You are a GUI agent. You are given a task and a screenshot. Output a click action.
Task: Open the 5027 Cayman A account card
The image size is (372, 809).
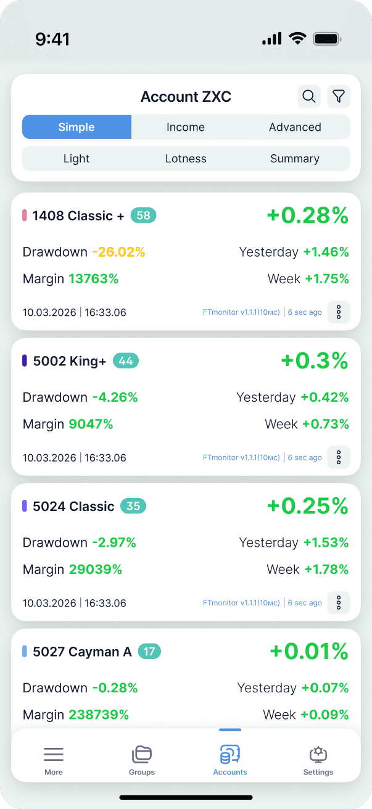click(186, 679)
